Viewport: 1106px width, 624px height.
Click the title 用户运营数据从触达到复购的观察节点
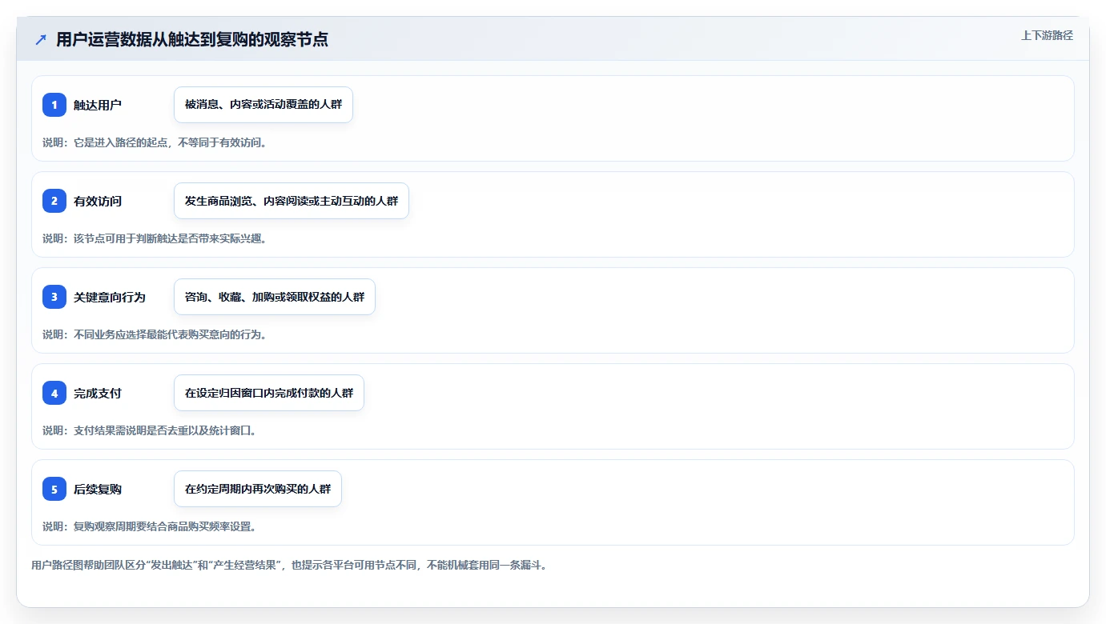192,39
